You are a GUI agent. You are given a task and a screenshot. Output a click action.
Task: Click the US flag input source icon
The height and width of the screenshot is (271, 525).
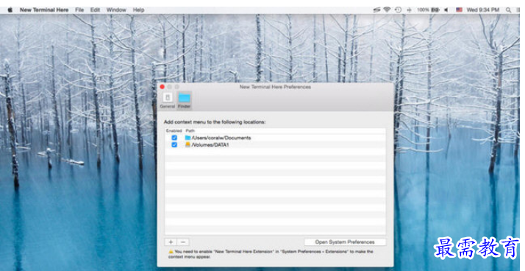pos(460,10)
